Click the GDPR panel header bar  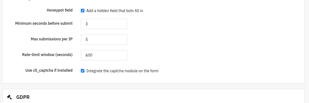click(153, 96)
